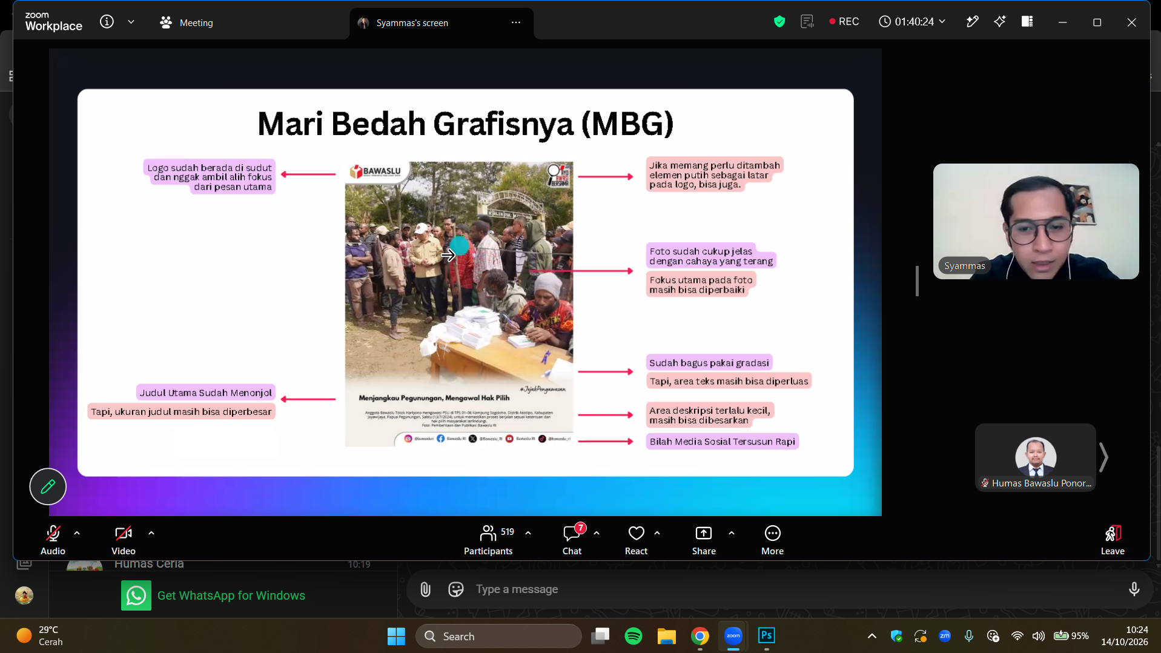
Task: Expand the Share options caret
Action: 732,533
